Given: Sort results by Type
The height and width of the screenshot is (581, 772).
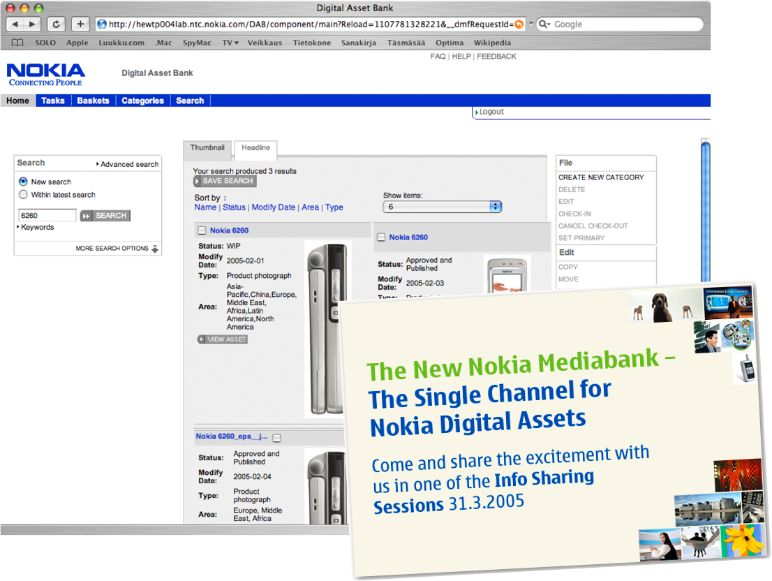Looking at the screenshot, I should (334, 207).
